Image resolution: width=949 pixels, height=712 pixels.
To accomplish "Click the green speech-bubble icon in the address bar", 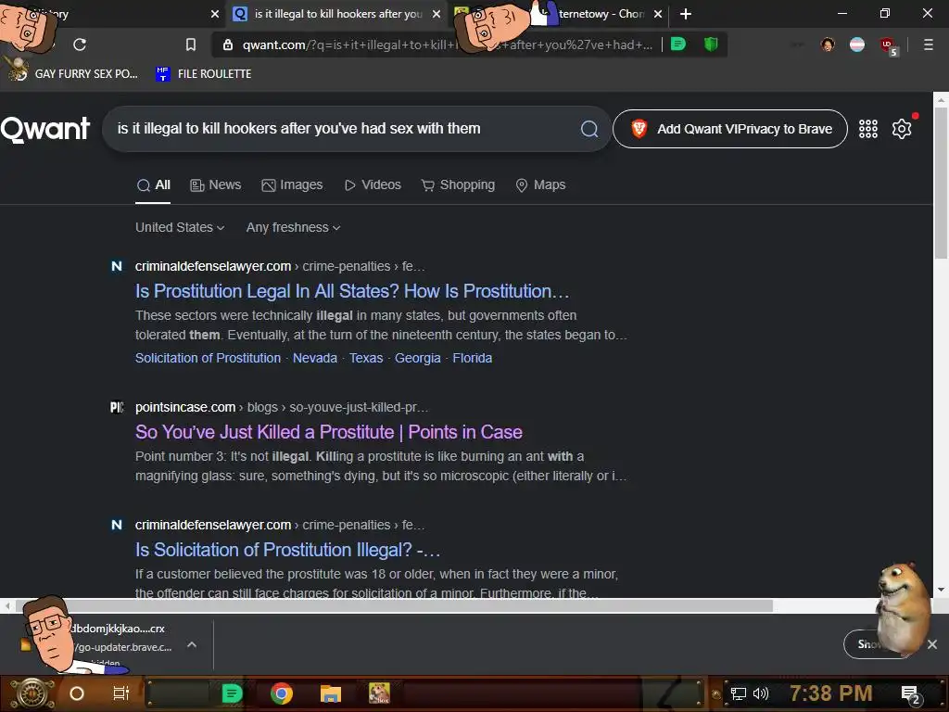I will pos(678,44).
